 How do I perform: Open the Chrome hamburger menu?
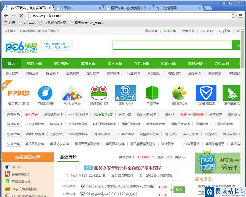(241, 16)
